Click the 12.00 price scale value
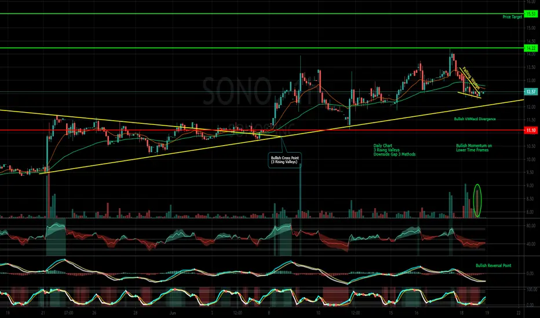 tap(531, 108)
